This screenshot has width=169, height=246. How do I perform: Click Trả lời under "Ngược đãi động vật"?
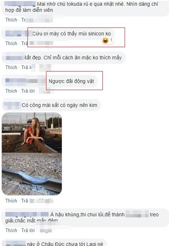(x=28, y=91)
